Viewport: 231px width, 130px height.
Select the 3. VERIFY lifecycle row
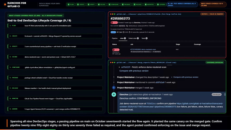(55, 46)
